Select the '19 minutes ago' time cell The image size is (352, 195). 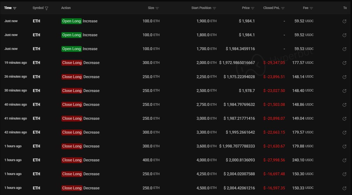[x=16, y=63]
